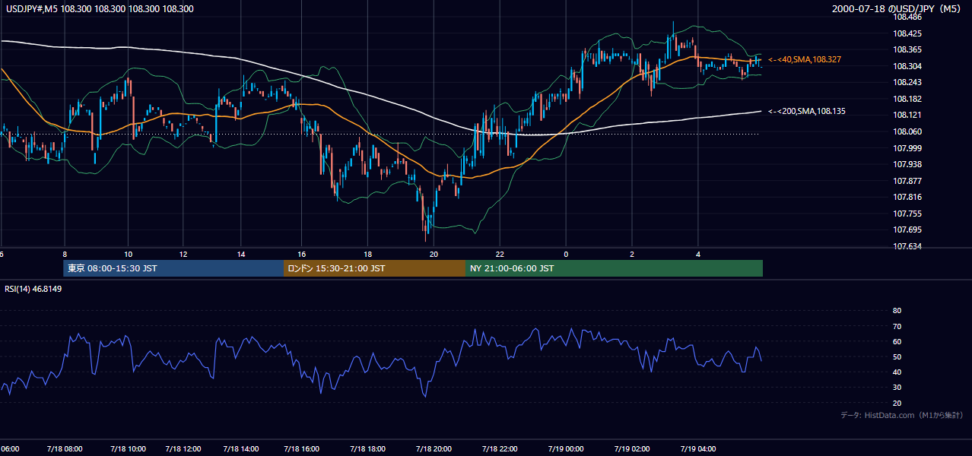Click RSI axis level 50
This screenshot has width=972, height=456.
click(x=897, y=356)
